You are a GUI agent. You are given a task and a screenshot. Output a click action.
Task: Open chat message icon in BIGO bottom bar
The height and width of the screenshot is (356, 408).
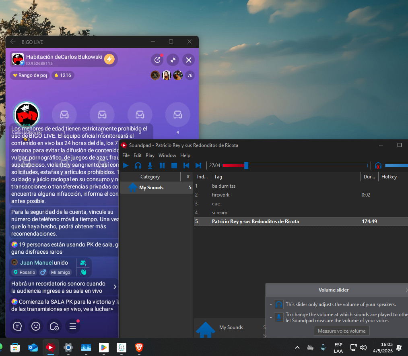coord(17,326)
